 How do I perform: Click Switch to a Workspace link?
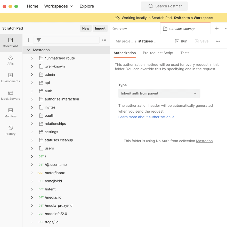193,18
